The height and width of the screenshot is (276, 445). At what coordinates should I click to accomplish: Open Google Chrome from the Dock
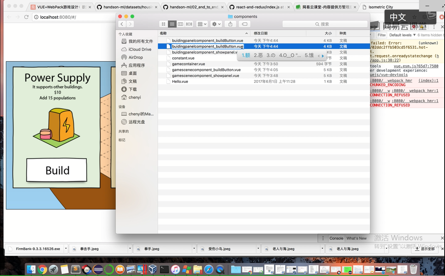tap(42, 269)
